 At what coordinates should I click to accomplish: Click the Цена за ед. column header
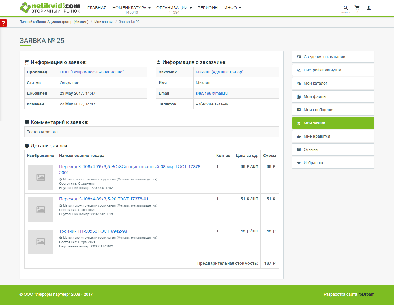[x=247, y=156]
